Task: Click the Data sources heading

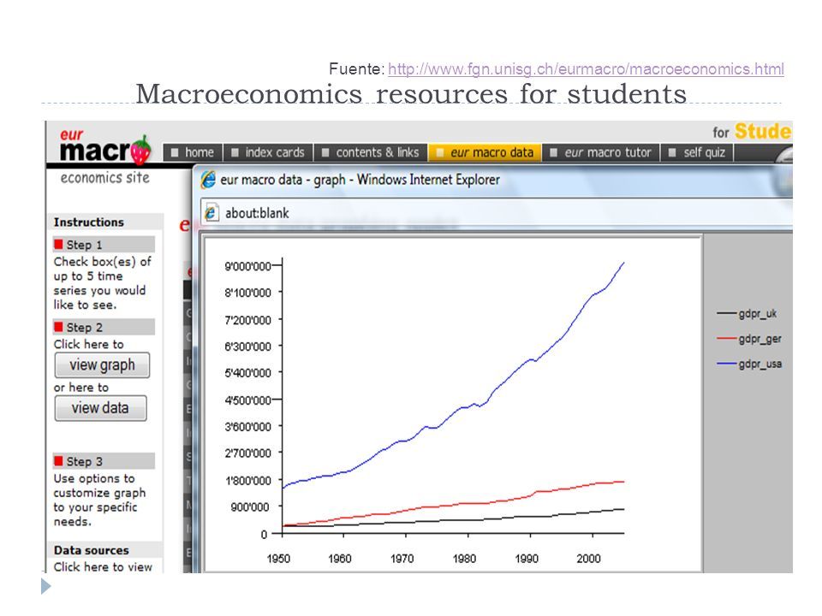Action: point(92,550)
